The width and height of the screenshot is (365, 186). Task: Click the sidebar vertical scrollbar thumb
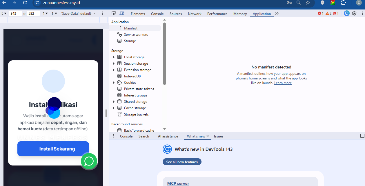point(164,53)
